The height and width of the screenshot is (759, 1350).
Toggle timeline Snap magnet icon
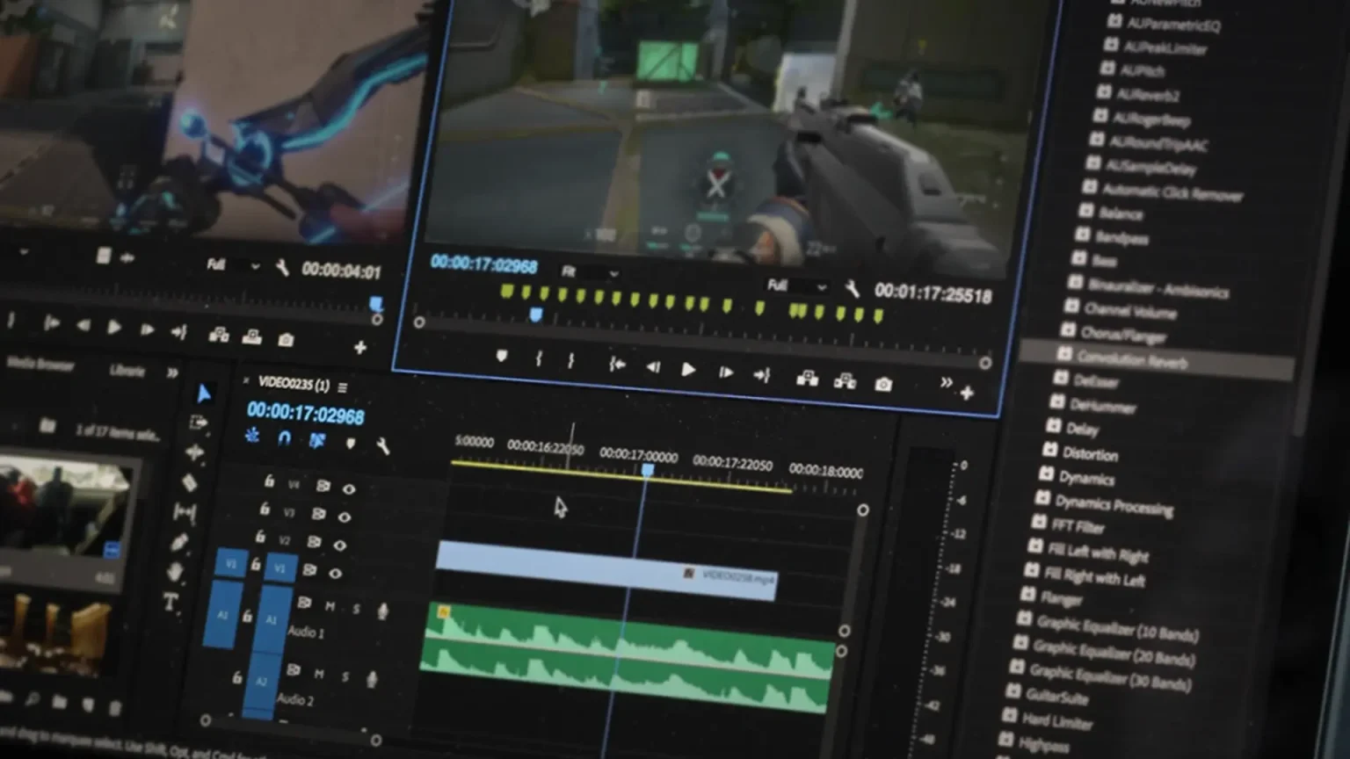pos(284,437)
